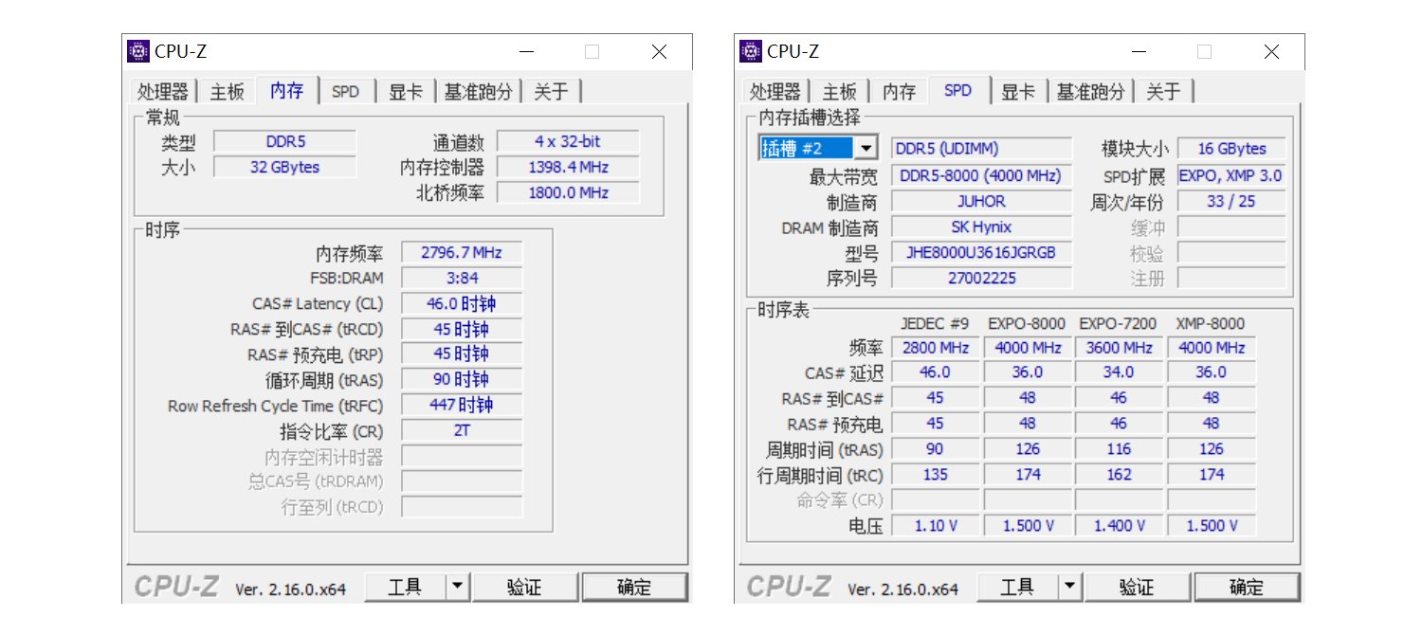Click the DDR5 type field
Screen dimensions: 1422x635
pyautogui.click(x=285, y=142)
